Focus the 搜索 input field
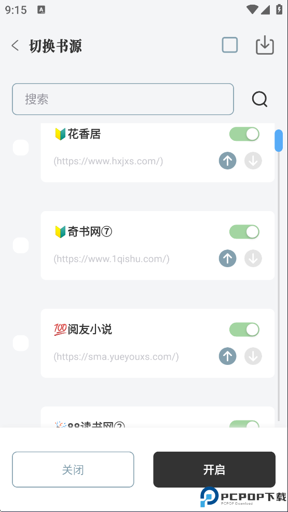The image size is (288, 512). 123,99
